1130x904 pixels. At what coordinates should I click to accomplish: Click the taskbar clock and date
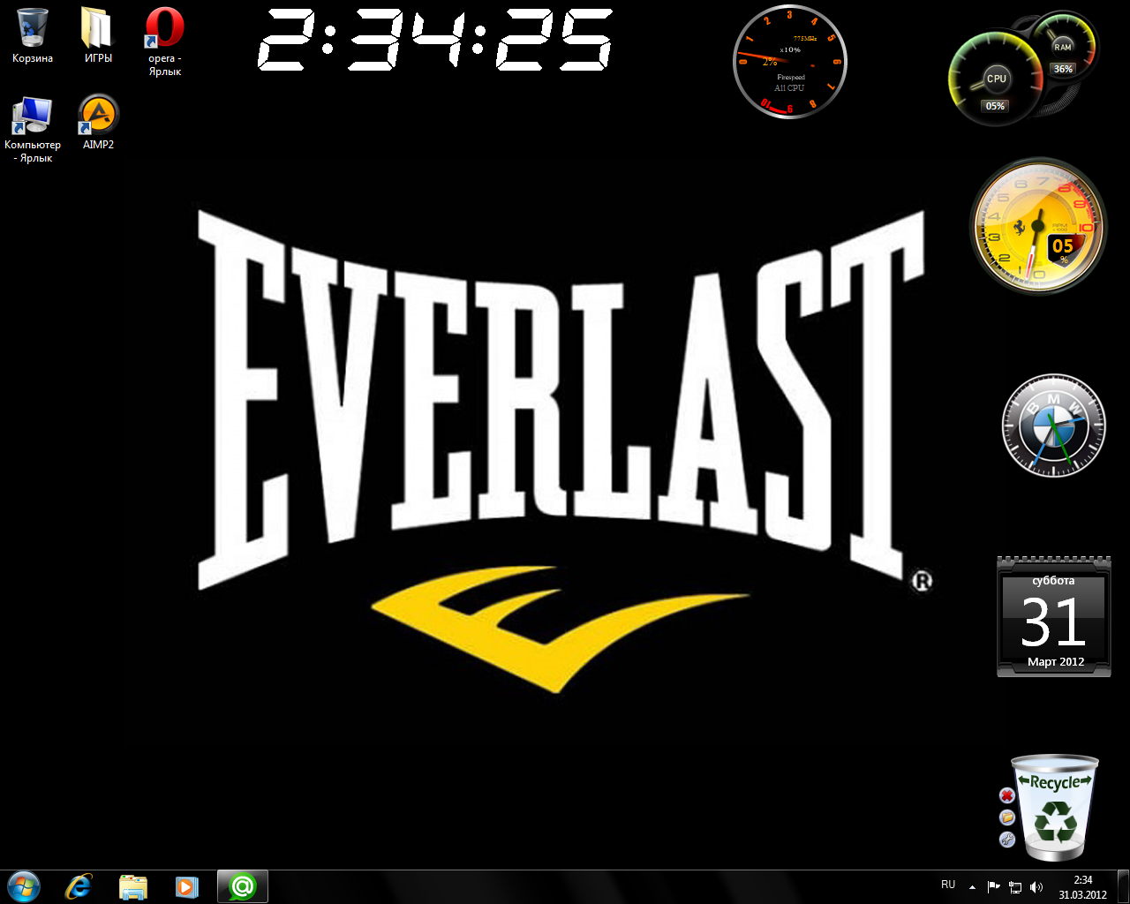(1082, 887)
